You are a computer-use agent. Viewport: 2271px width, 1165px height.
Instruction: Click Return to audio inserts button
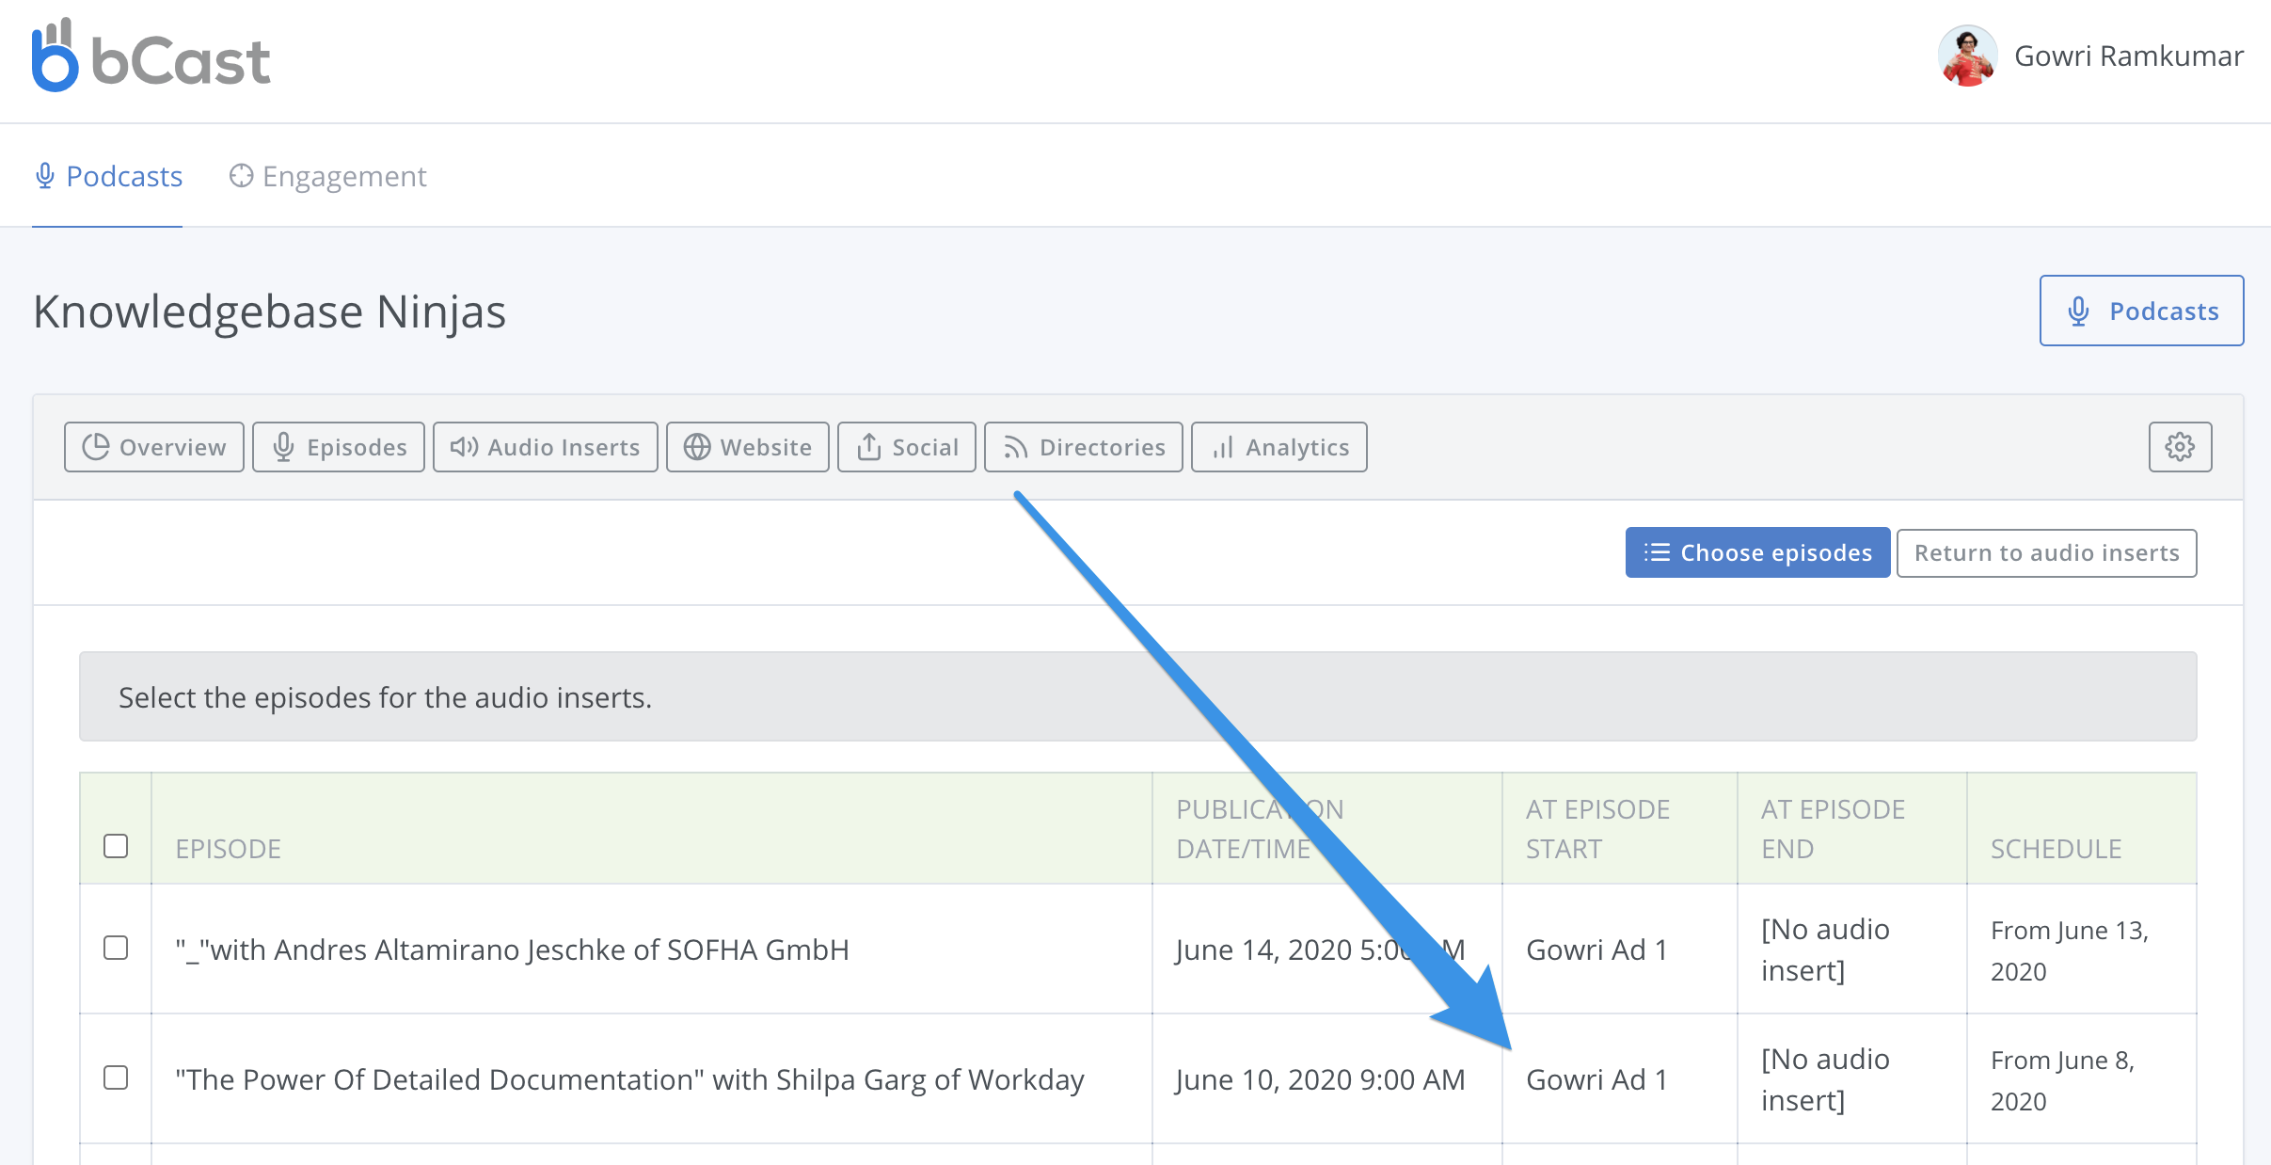[x=2046, y=552]
